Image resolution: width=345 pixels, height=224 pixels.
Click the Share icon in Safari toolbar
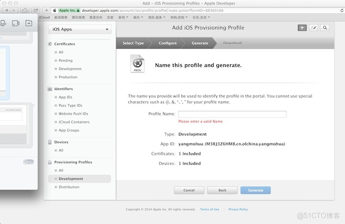coord(35,10)
